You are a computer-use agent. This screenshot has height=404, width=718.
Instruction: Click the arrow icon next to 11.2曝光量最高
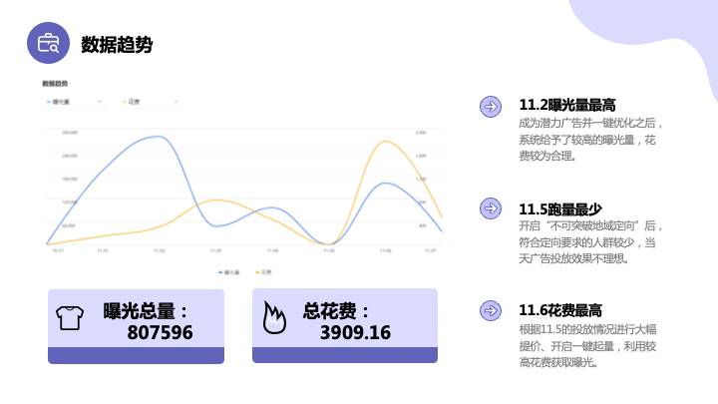click(x=491, y=107)
